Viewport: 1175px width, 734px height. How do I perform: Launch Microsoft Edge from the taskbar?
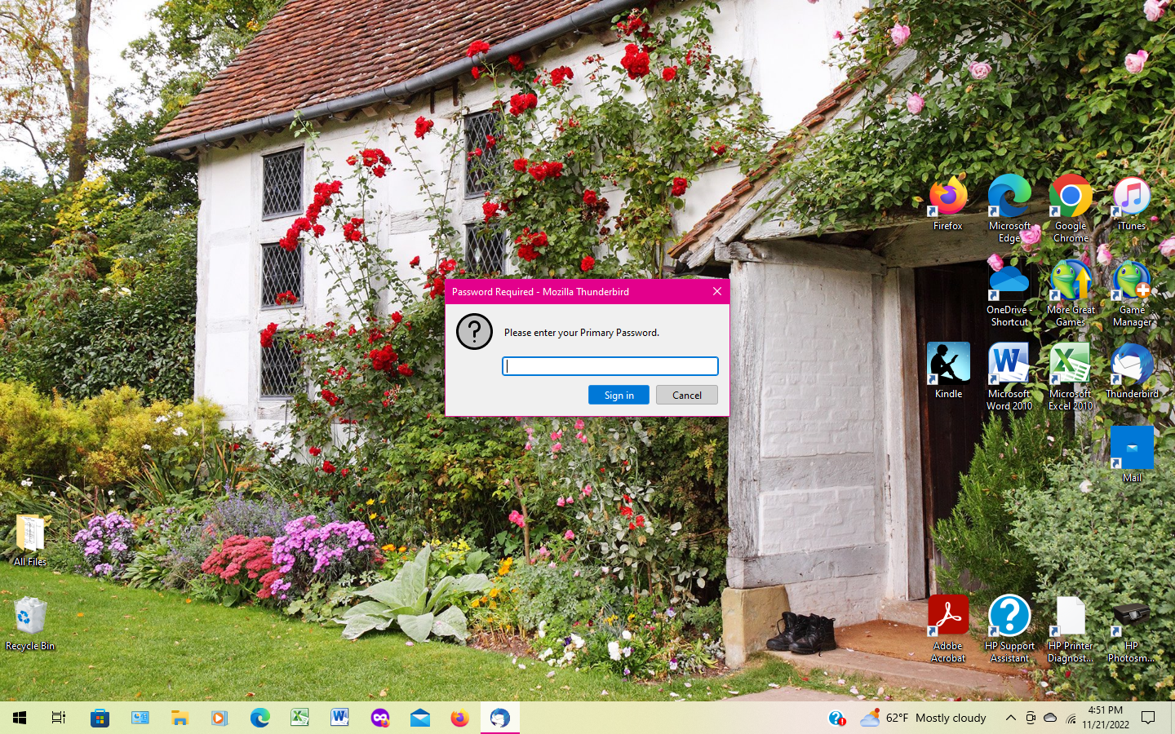point(259,718)
